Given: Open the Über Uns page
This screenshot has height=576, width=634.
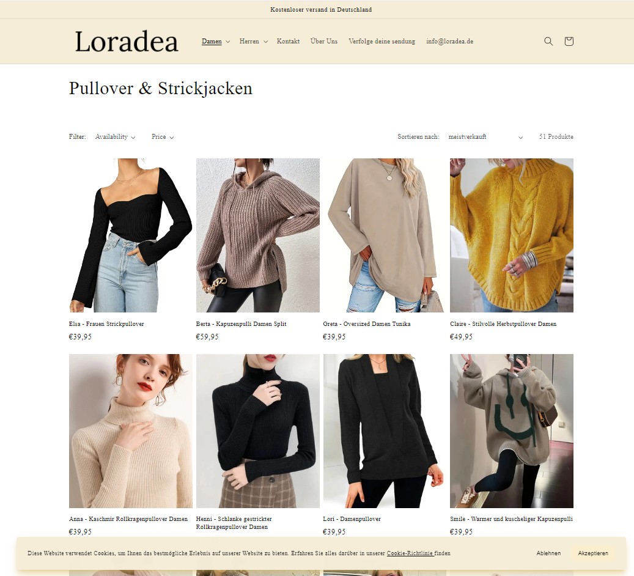Looking at the screenshot, I should 324,41.
